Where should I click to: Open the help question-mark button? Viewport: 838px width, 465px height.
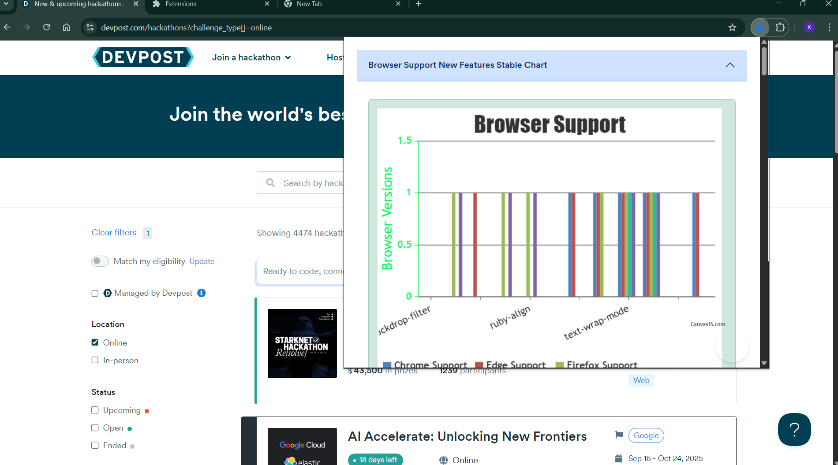(794, 429)
